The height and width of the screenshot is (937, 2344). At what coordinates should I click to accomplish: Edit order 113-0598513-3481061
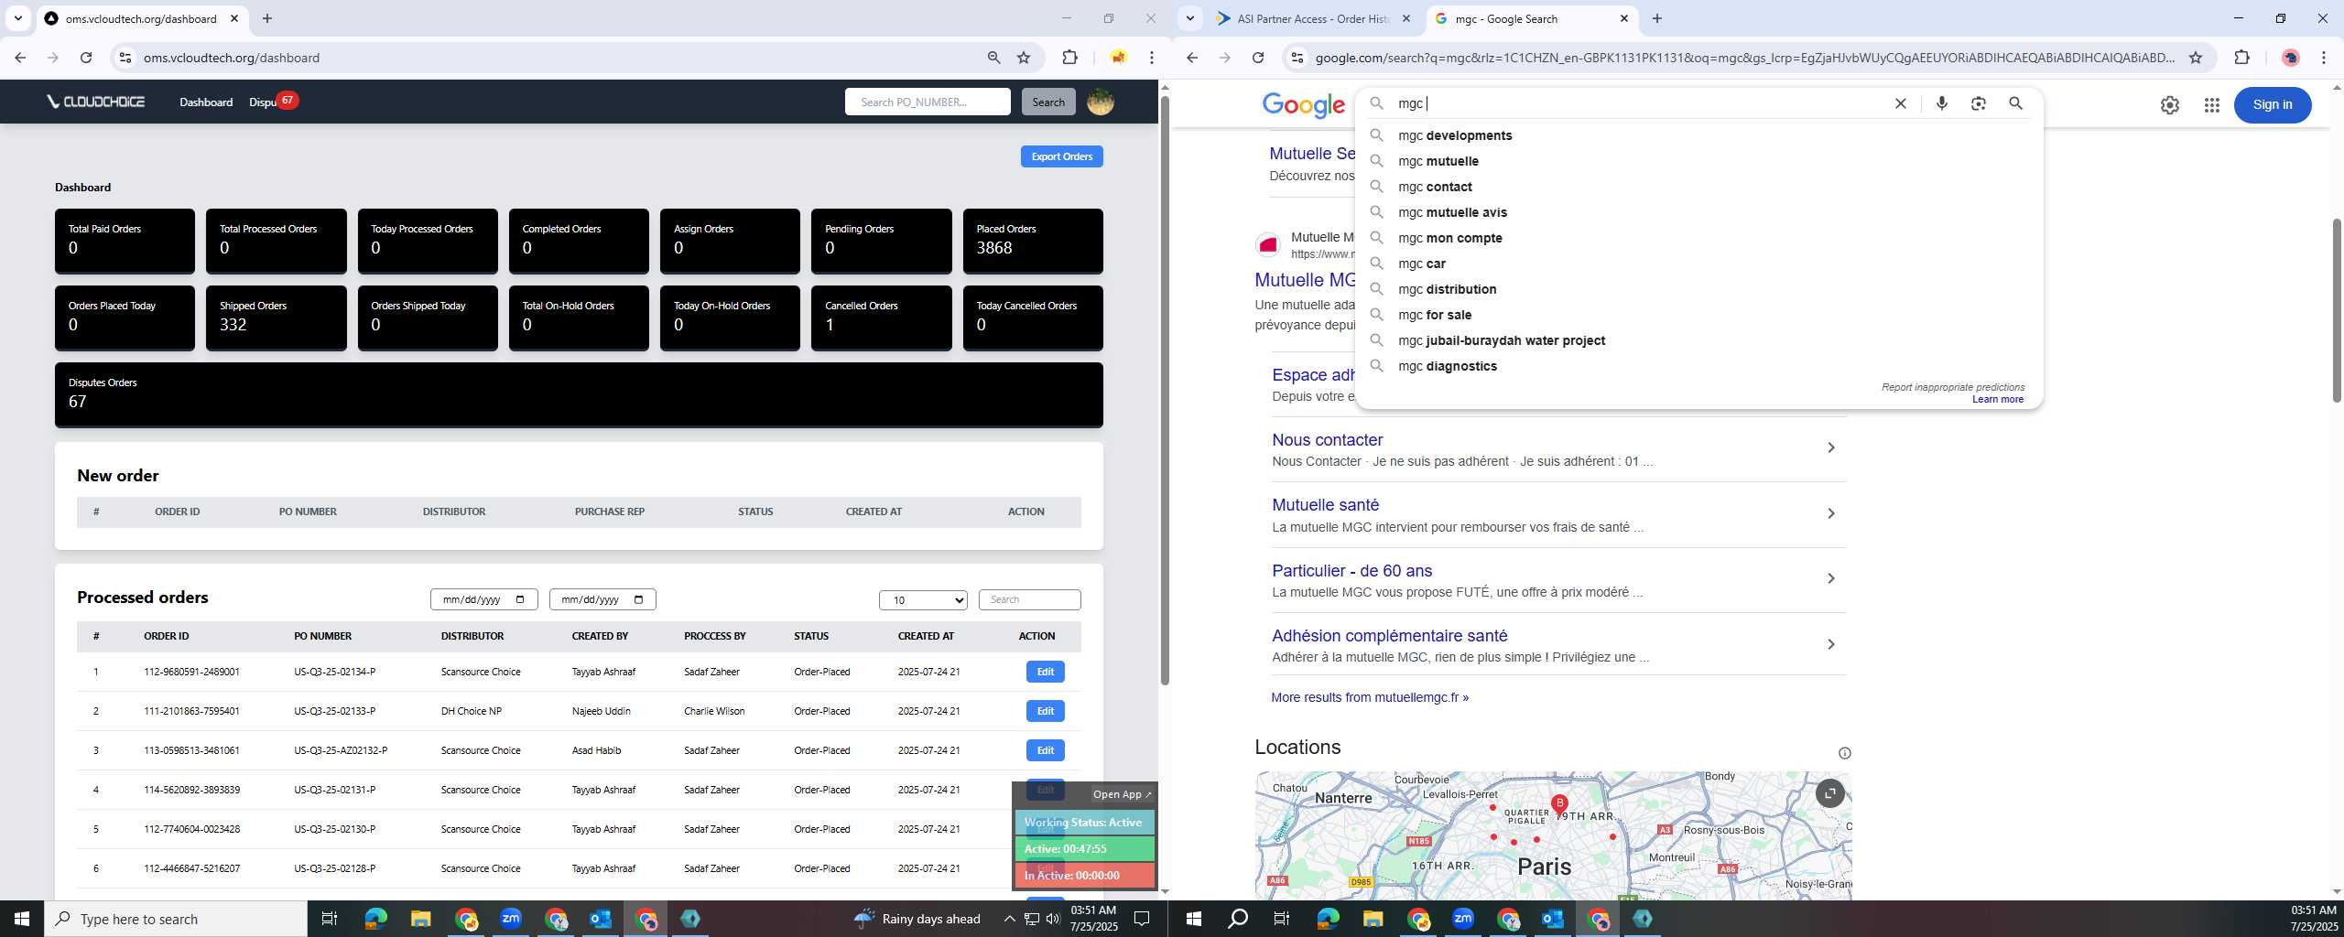click(1045, 750)
